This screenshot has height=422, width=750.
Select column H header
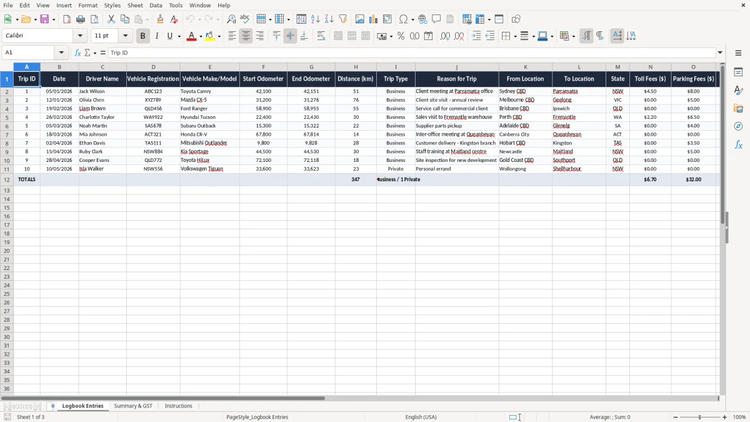pyautogui.click(x=356, y=67)
